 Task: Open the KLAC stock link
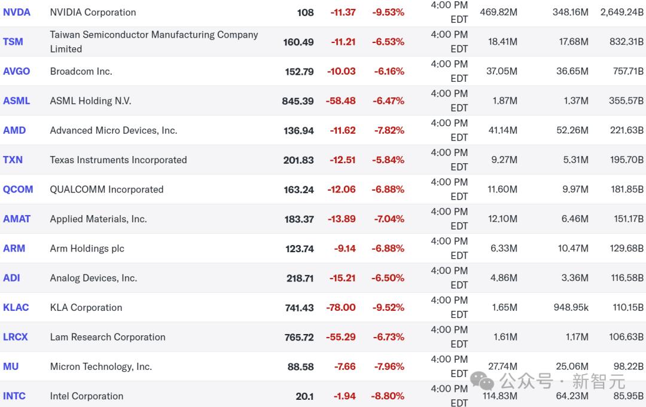pyautogui.click(x=16, y=307)
